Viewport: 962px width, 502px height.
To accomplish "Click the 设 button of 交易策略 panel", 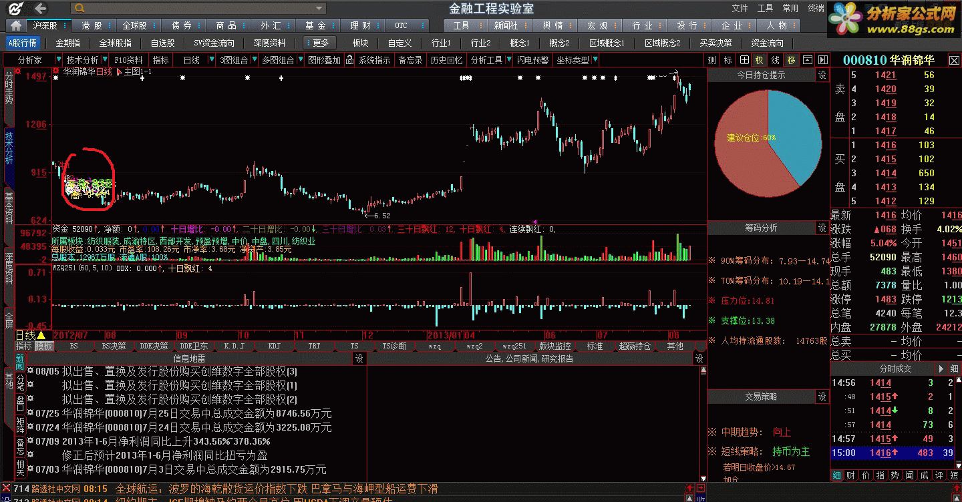I will point(823,397).
